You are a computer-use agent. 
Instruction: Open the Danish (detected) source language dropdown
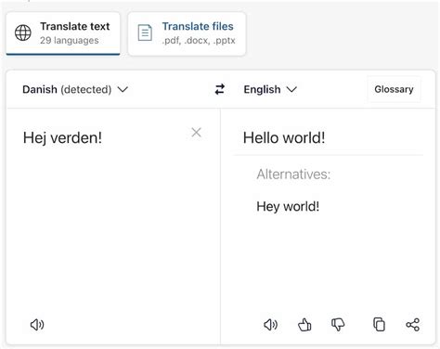(x=75, y=89)
